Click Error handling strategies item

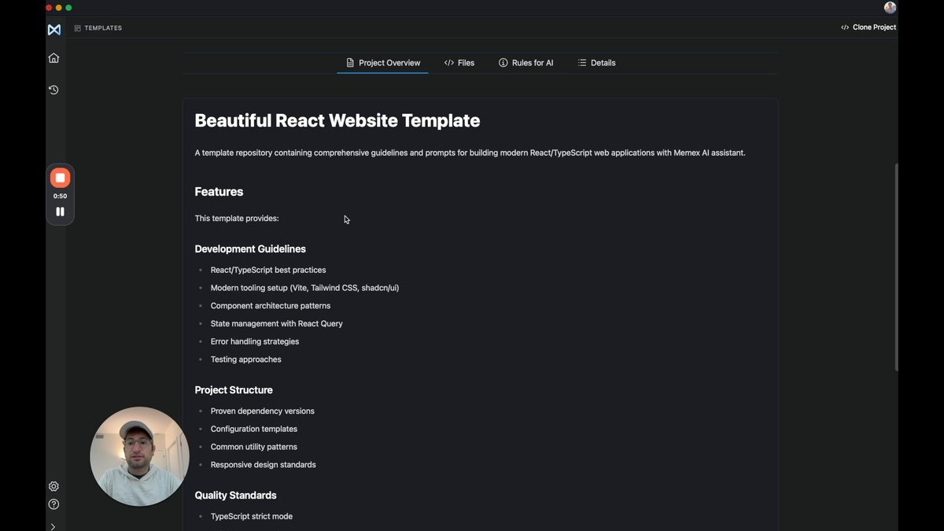pyautogui.click(x=255, y=341)
